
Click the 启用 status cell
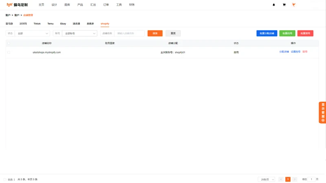coord(236,52)
